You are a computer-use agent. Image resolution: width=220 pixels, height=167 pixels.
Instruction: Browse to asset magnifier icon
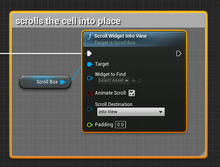[140, 81]
